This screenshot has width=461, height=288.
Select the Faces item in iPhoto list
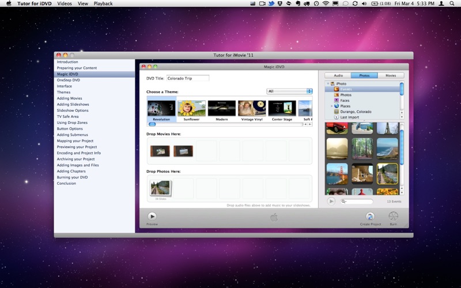tap(345, 100)
